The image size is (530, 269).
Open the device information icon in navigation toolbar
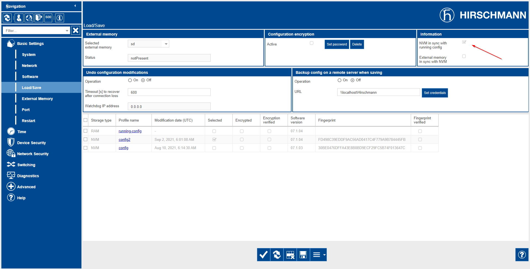60,18
